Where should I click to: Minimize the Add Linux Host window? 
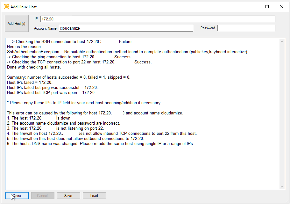click(x=252, y=7)
